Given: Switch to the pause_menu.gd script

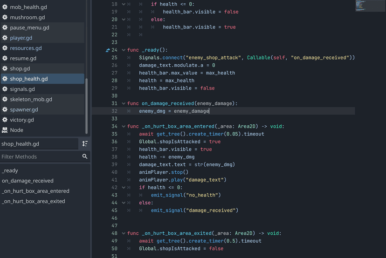Looking at the screenshot, I should [x=29, y=27].
